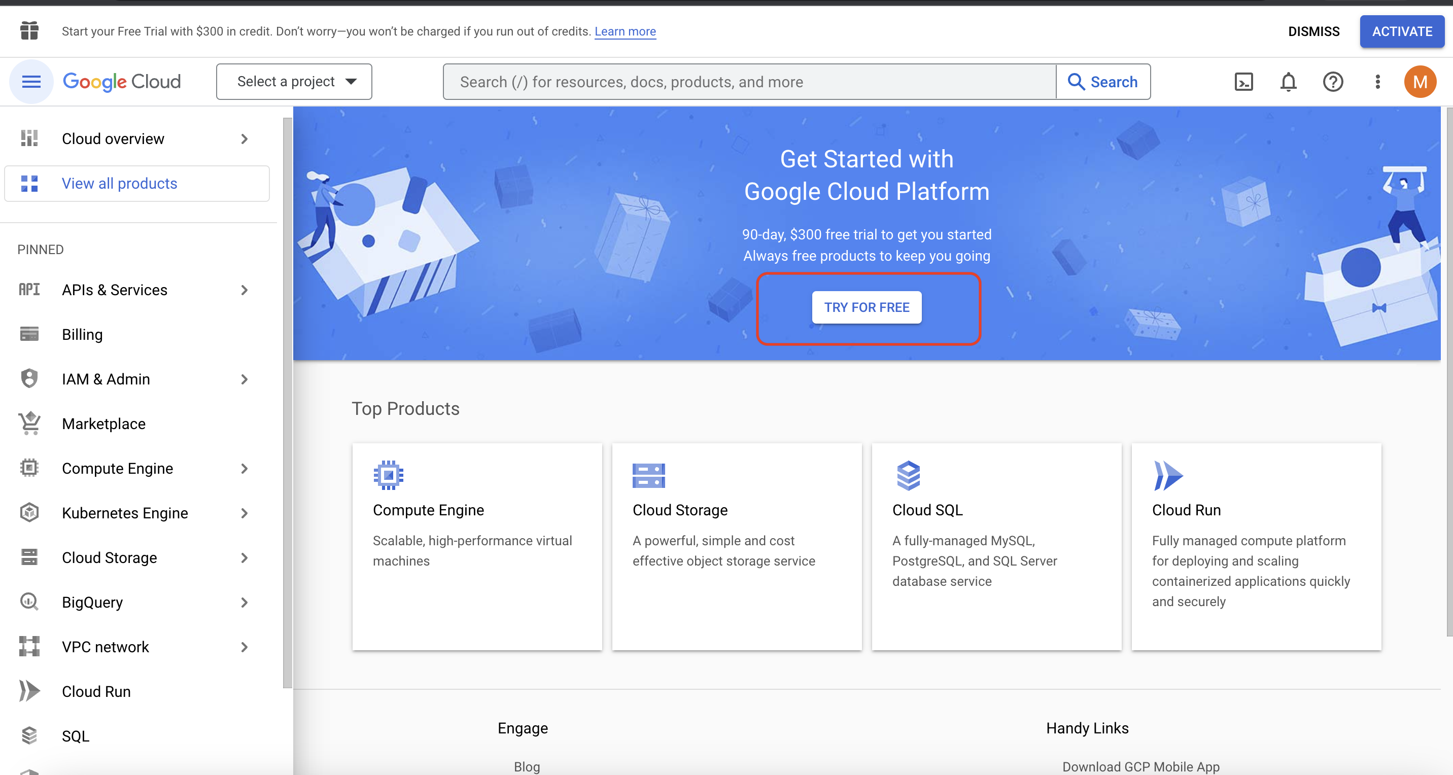
Task: Activate Cloud Shell terminal icon
Action: point(1244,82)
